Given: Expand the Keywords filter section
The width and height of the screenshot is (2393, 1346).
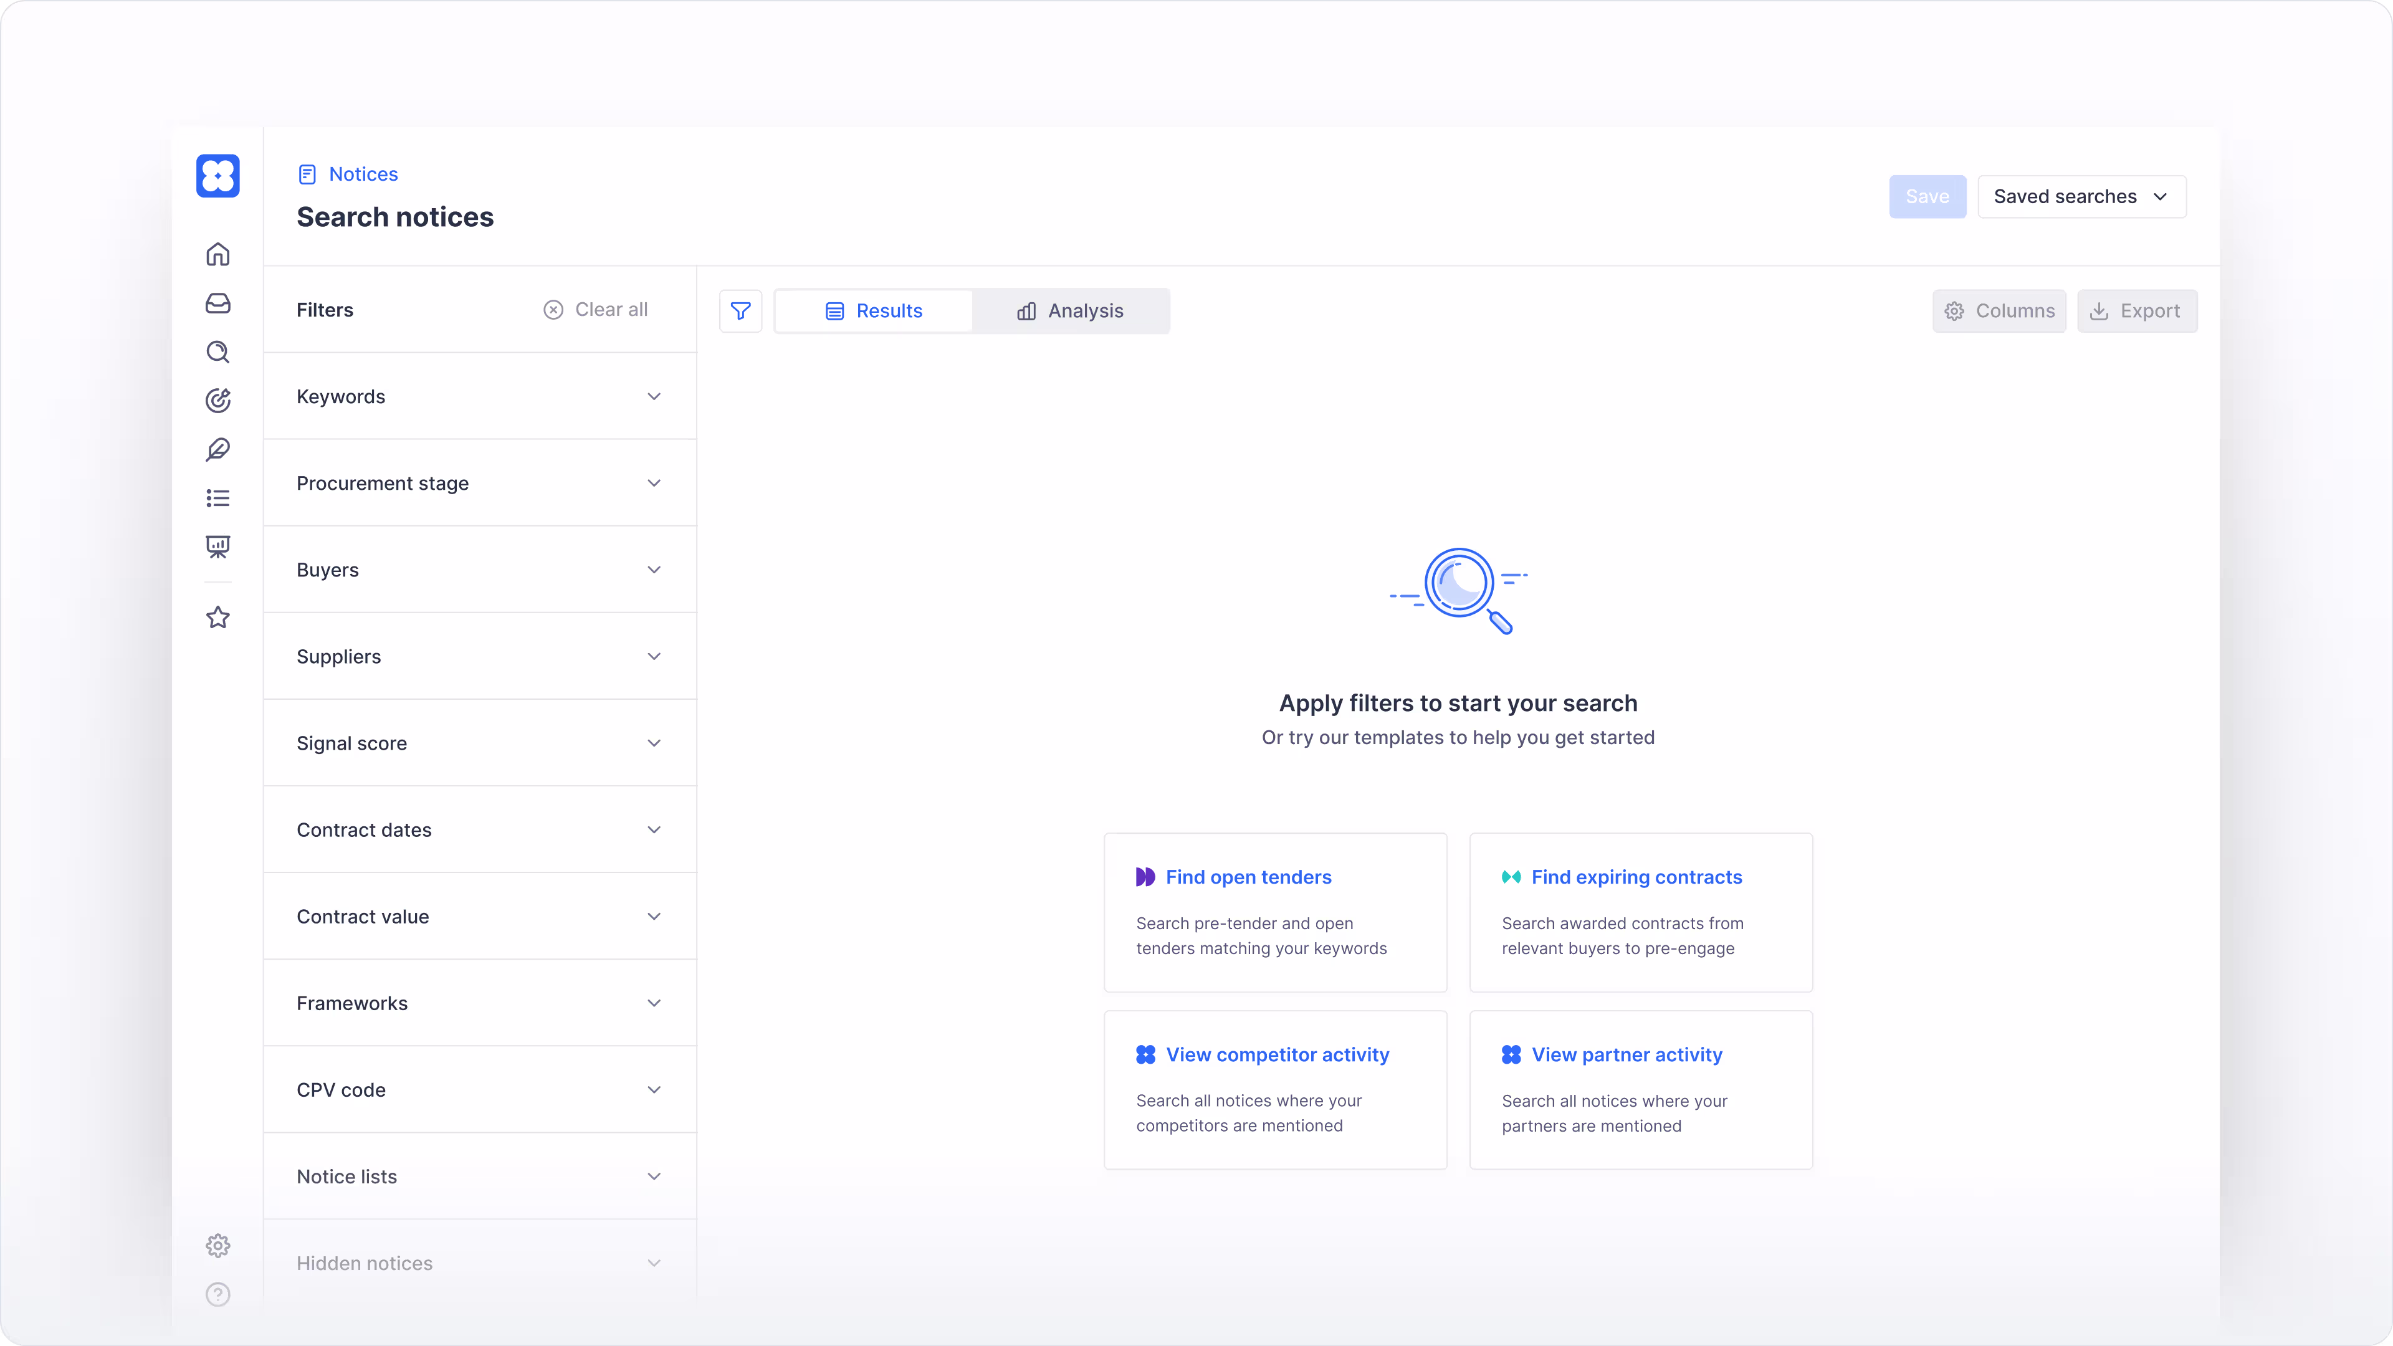Looking at the screenshot, I should pos(479,397).
